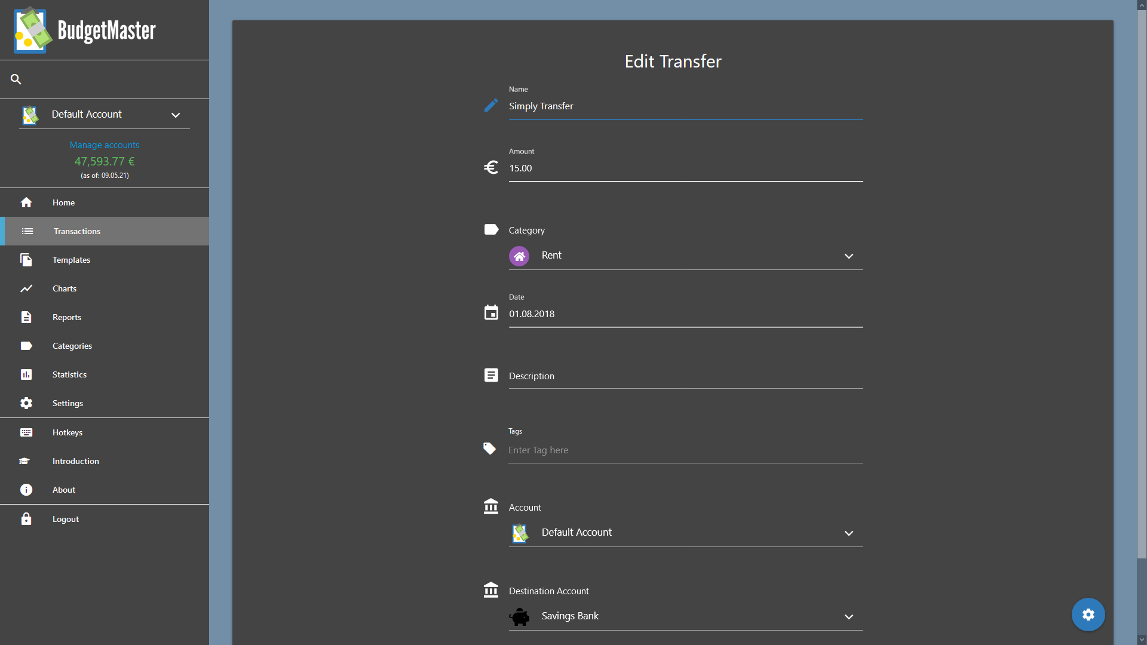Screen dimensions: 1147x645
Task: Click the Introduction graduation cap icon
Action: [x=24, y=461]
